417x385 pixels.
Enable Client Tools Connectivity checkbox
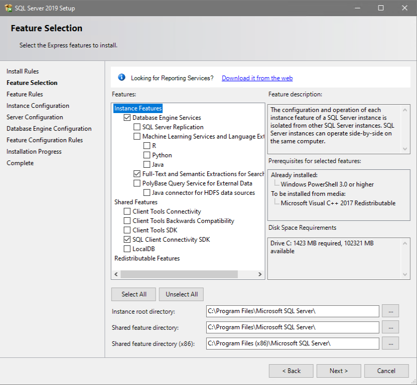pos(127,212)
